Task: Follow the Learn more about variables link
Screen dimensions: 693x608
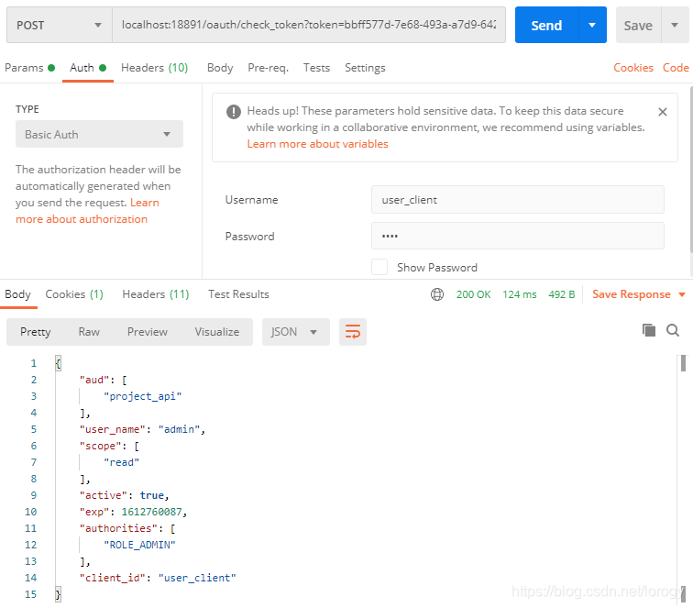Action: click(x=317, y=144)
